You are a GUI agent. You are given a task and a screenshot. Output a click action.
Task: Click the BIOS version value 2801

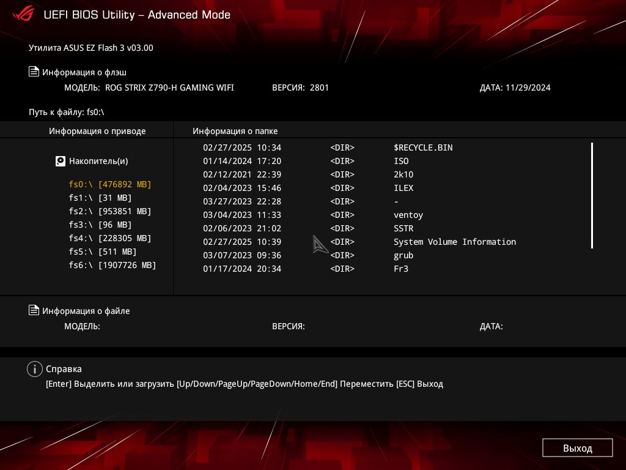click(319, 88)
